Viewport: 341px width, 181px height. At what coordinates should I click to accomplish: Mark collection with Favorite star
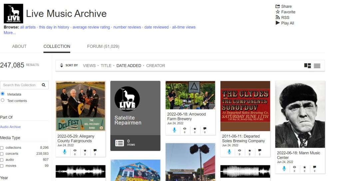(x=278, y=12)
